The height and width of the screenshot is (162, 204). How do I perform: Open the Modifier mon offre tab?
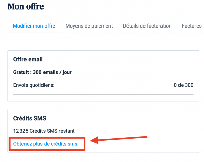pyautogui.click(x=34, y=26)
